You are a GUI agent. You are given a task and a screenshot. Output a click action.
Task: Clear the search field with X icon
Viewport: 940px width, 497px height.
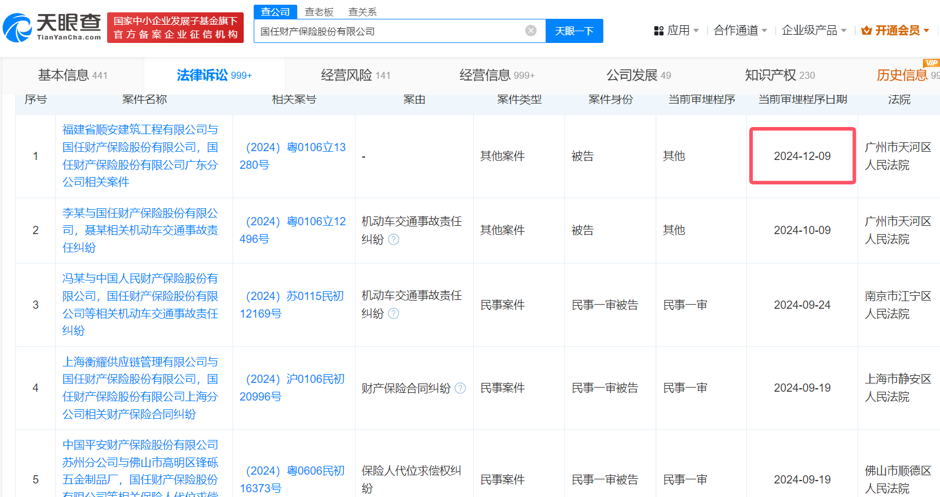[531, 31]
